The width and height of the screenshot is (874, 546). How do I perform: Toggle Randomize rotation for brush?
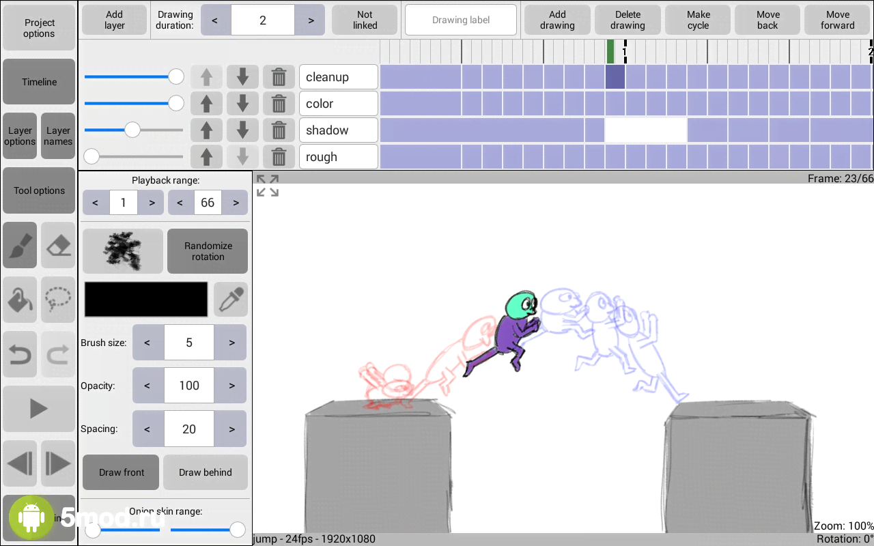(208, 251)
